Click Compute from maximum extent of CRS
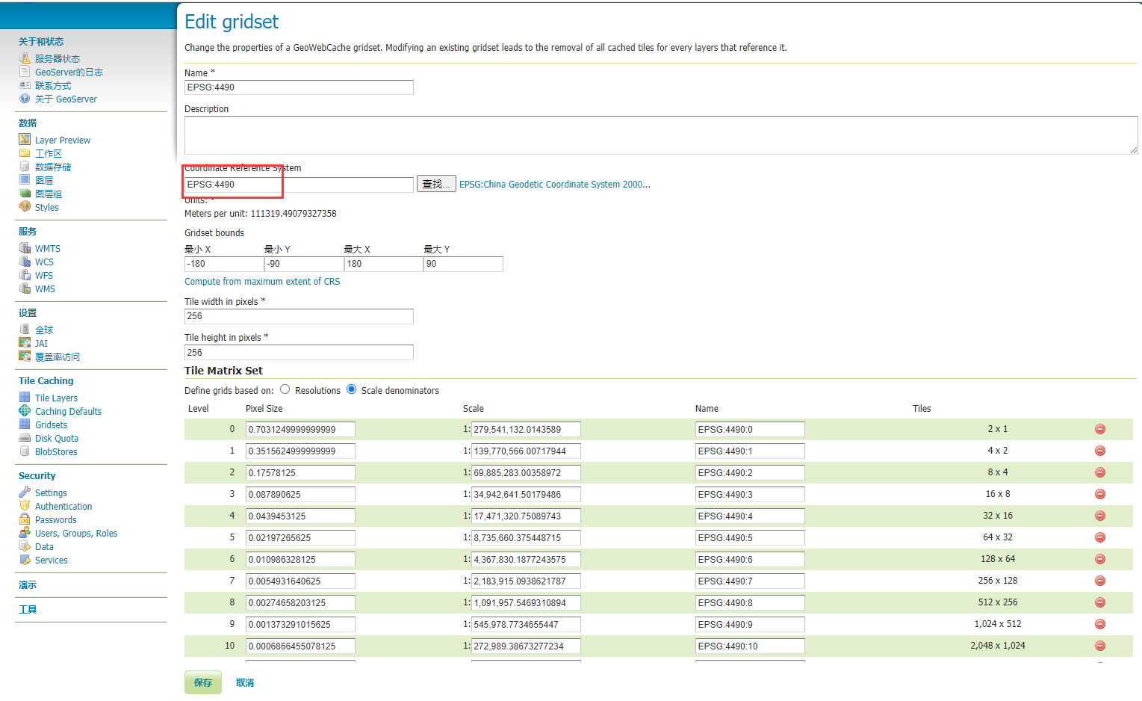The width and height of the screenshot is (1142, 701). pyautogui.click(x=262, y=282)
